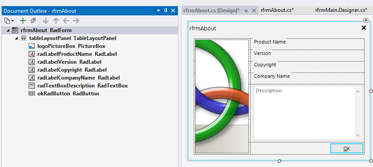Click the table layout panel icon in tree
This screenshot has height=167, width=373.
coord(23,38)
